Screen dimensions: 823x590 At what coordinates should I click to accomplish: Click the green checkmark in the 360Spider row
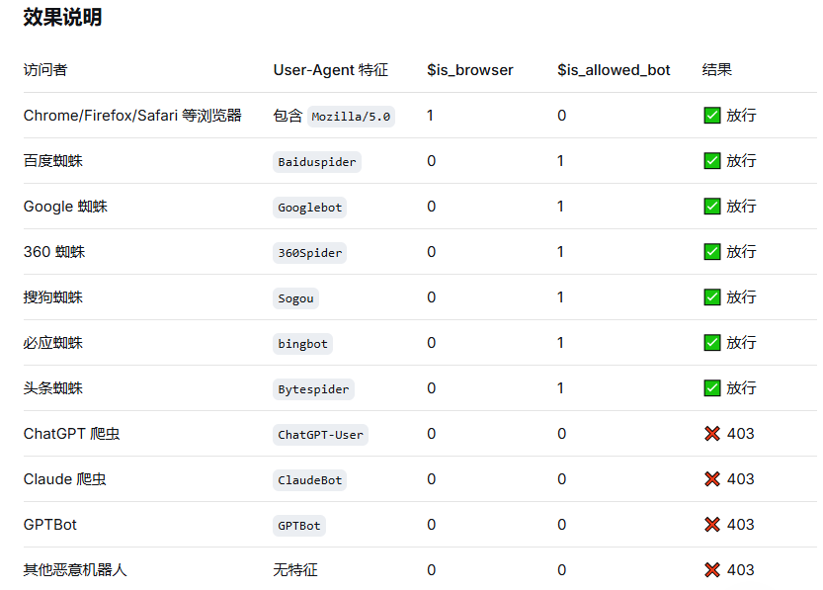(x=711, y=251)
